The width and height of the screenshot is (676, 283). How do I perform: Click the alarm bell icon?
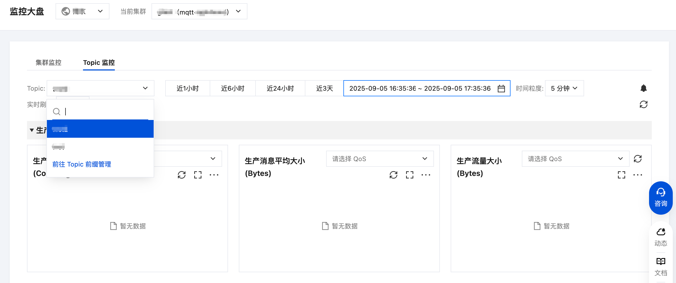point(643,88)
